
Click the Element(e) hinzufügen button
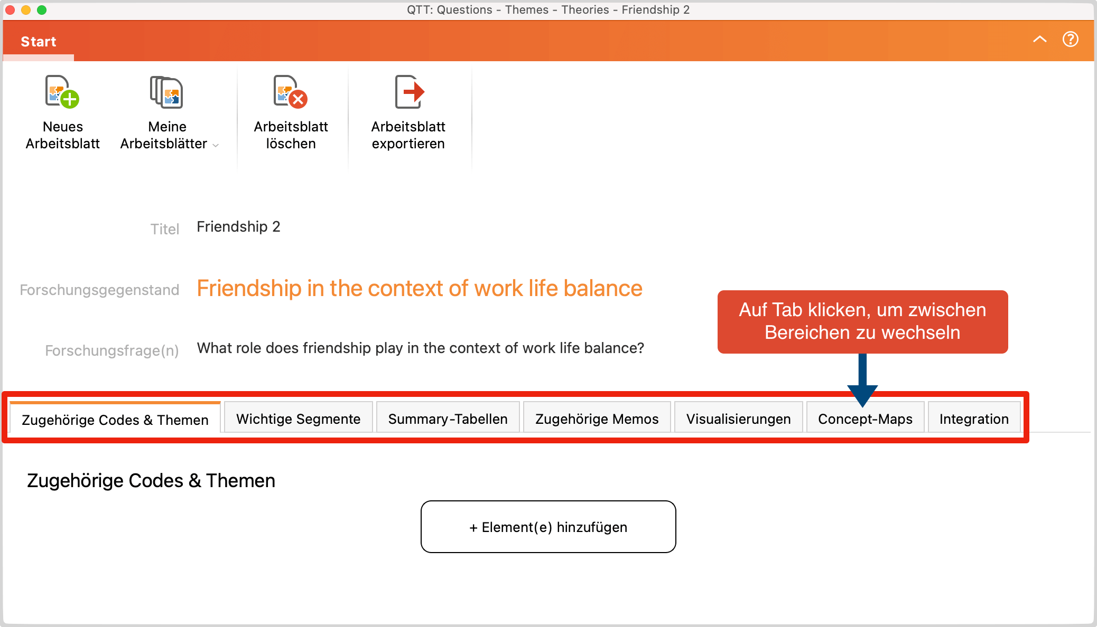click(548, 527)
